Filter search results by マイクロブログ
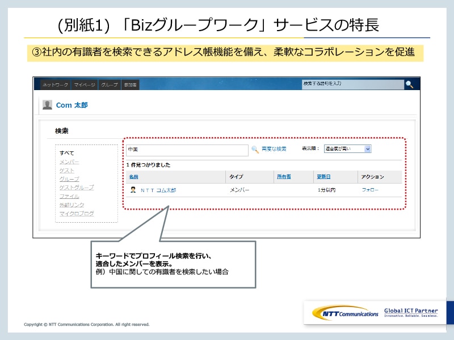This screenshot has width=454, height=340. pos(77,214)
